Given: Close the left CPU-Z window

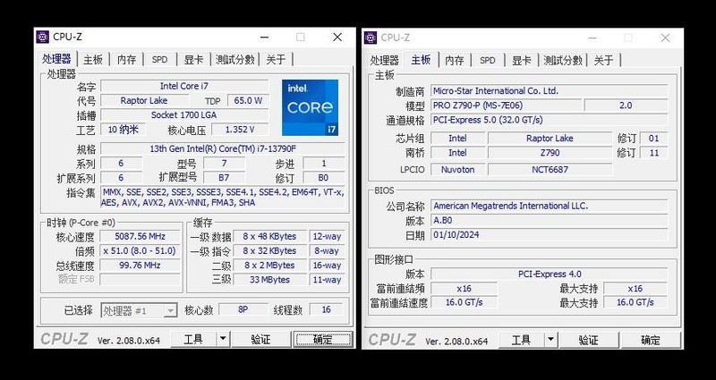Looking at the screenshot, I should pyautogui.click(x=337, y=38).
